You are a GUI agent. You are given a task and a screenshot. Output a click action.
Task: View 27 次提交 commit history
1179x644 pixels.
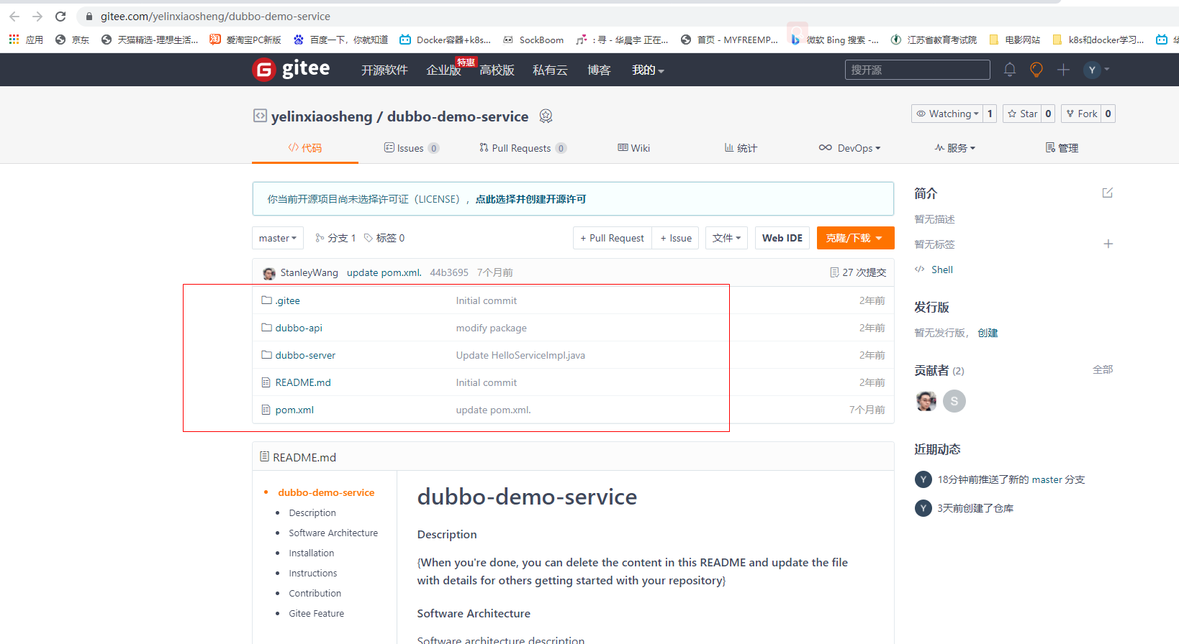click(858, 272)
